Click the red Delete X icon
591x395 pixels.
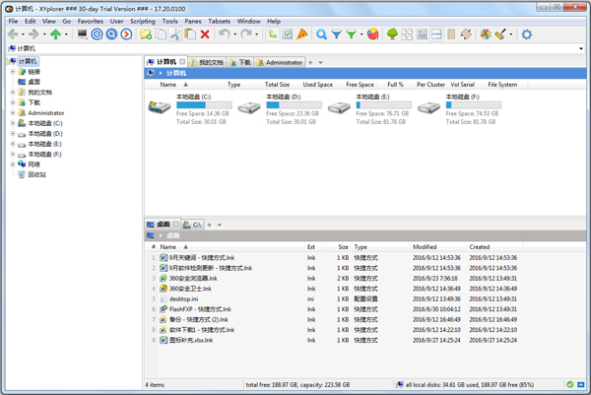coord(205,34)
